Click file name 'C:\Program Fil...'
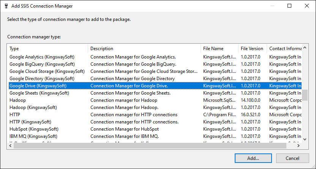This screenshot has height=169, width=316. 220,115
